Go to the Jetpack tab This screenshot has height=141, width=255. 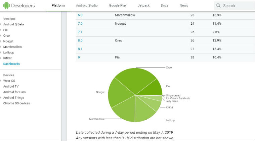point(143,5)
